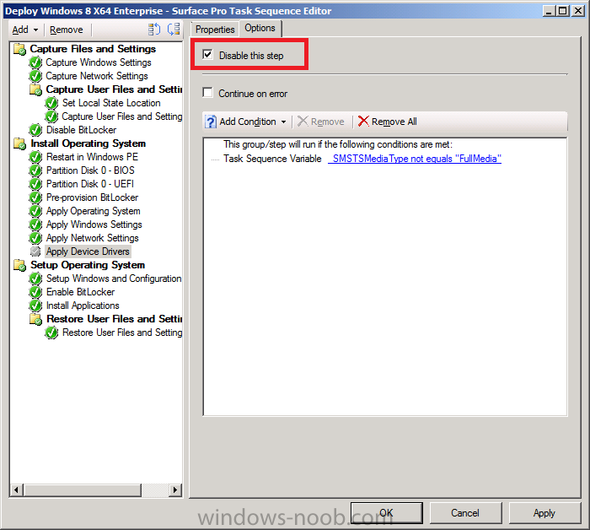Open the Add dropdown menu

point(24,30)
